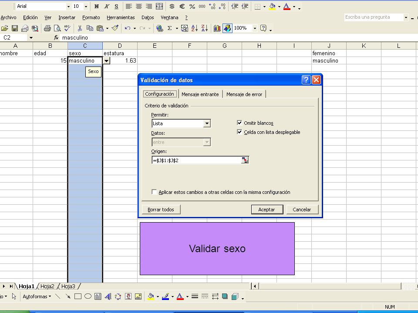Image resolution: width=418 pixels, height=313 pixels.
Task: Open the Datos menu
Action: coord(148,17)
